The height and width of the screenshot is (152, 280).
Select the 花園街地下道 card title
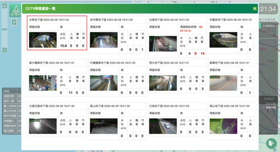pos(231,20)
